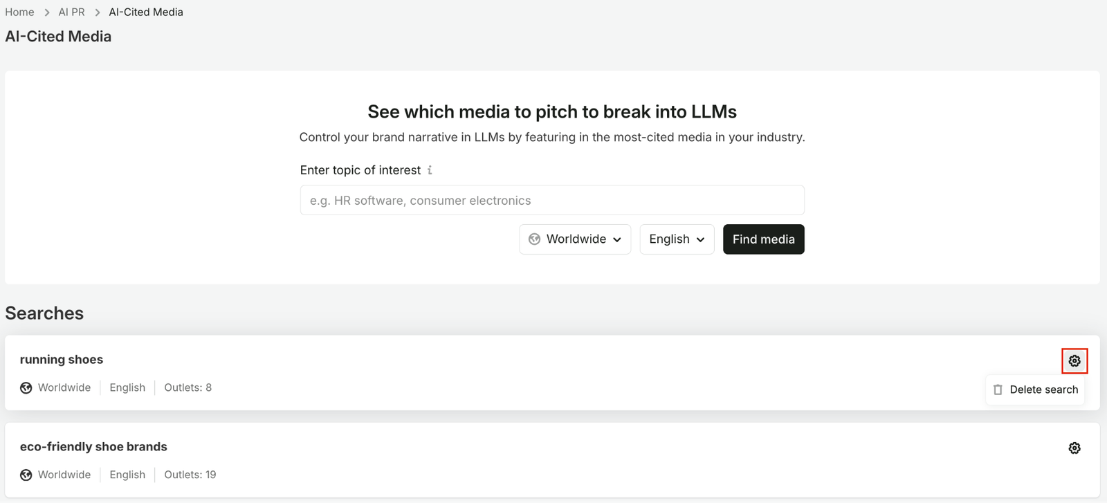Open the running shoes search
The image size is (1107, 503).
pos(62,360)
